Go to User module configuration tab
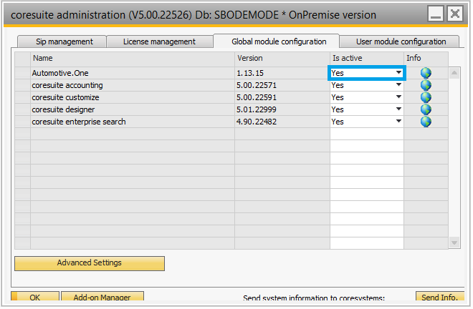The width and height of the screenshot is (473, 309). pos(401,41)
